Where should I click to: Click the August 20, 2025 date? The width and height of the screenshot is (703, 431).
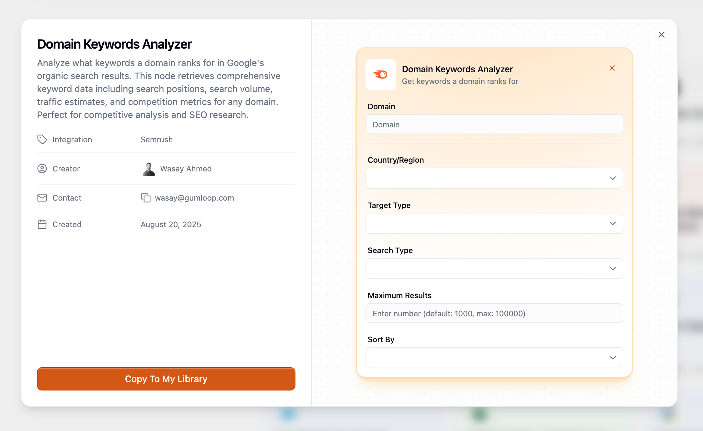tap(171, 225)
